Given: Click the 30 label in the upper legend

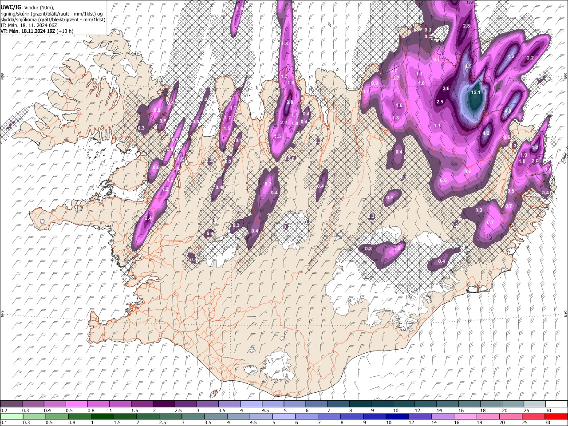Looking at the screenshot, I should [x=548, y=410].
